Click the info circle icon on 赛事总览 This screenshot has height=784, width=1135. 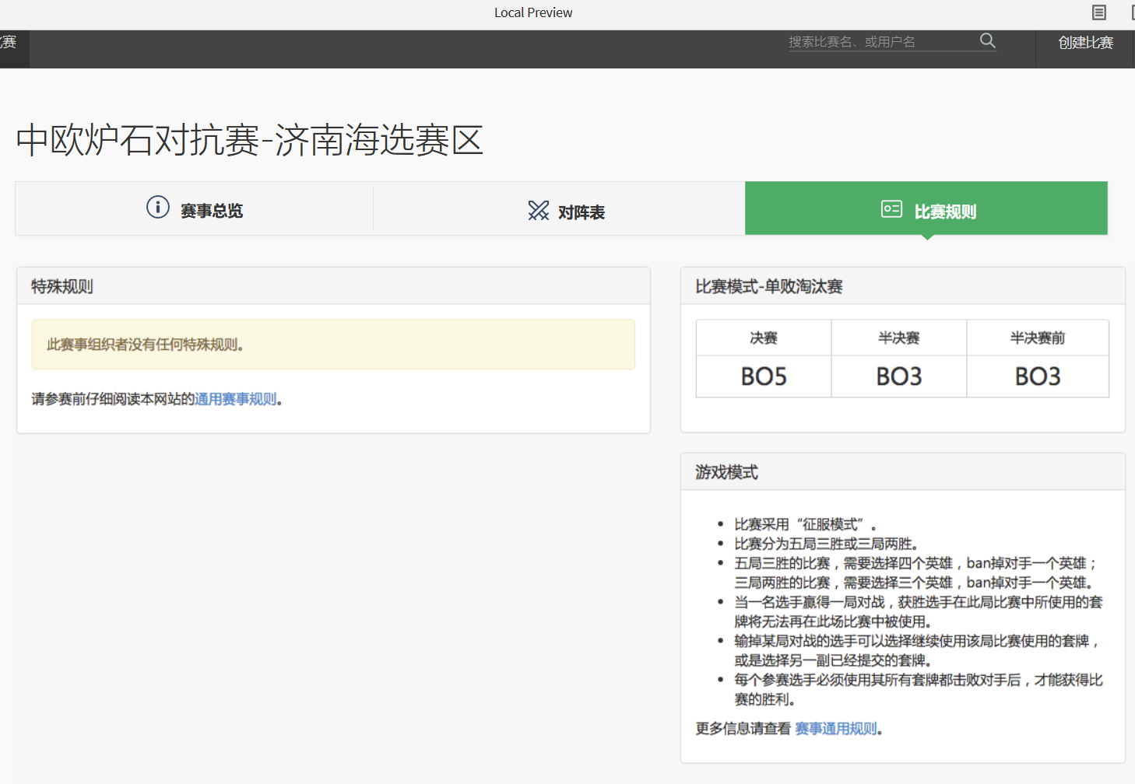158,207
